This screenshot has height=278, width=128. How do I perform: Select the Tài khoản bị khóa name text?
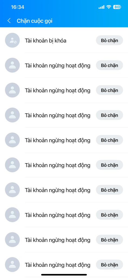45,41
